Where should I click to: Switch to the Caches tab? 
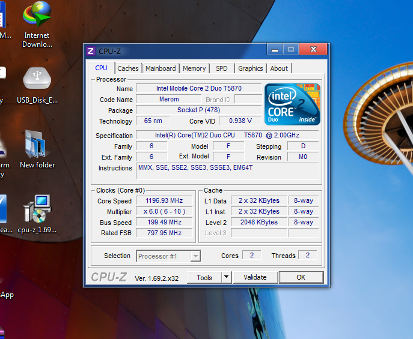point(128,68)
